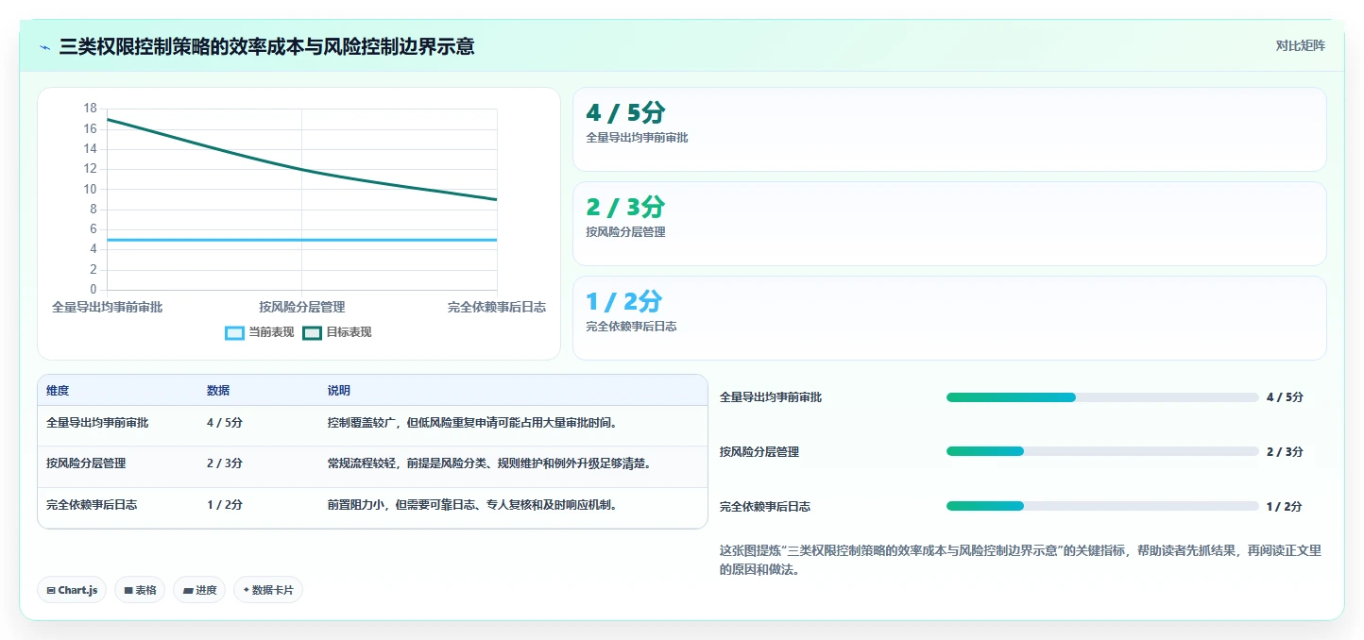Select the Chart.js tag chip

[72, 590]
